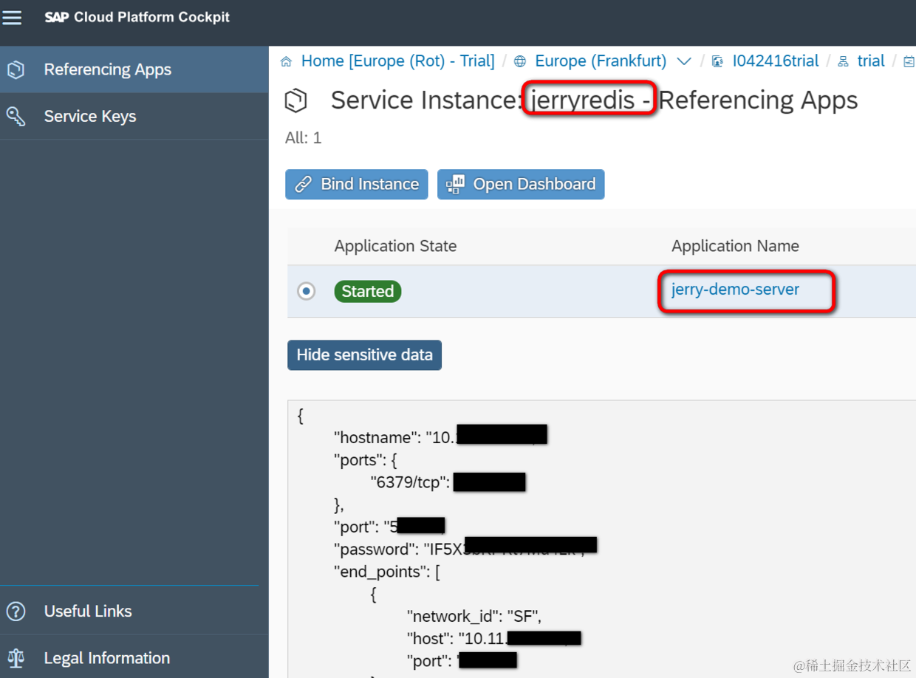Open the hamburger navigation menu

pos(13,17)
